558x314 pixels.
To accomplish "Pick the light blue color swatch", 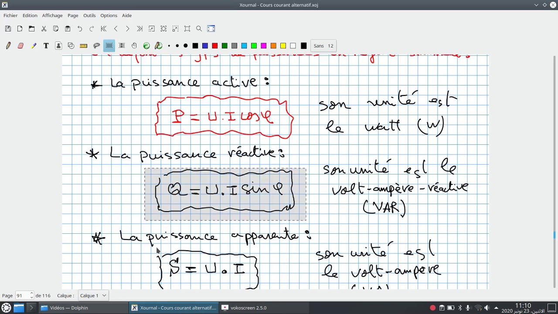I will point(244,46).
